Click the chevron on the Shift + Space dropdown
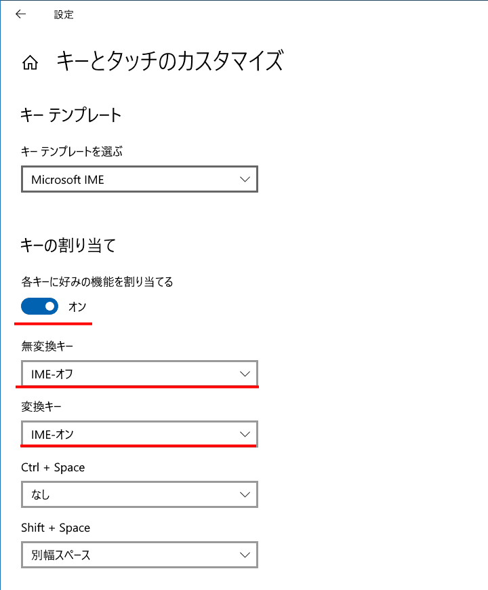The width and height of the screenshot is (488, 590). pos(245,554)
